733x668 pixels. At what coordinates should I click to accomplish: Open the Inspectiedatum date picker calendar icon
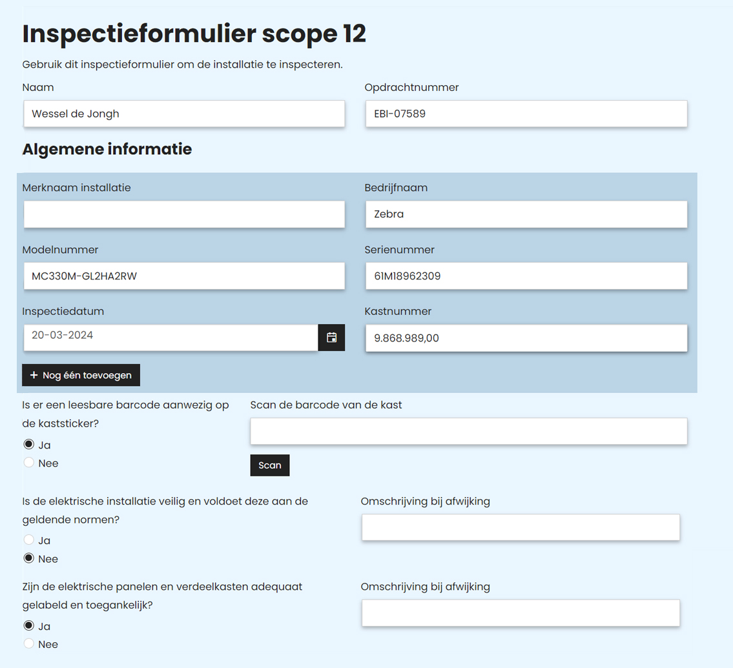(x=331, y=337)
